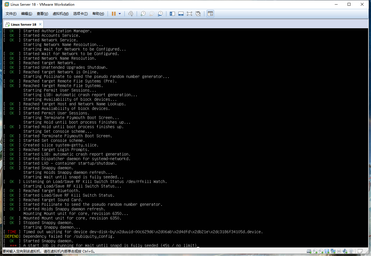Image resolution: width=371 pixels, height=256 pixels.
Task: Click the VMware Workstation title bar icon
Action: point(7,4)
